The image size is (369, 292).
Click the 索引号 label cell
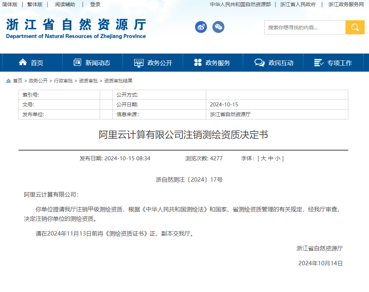pyautogui.click(x=59, y=95)
